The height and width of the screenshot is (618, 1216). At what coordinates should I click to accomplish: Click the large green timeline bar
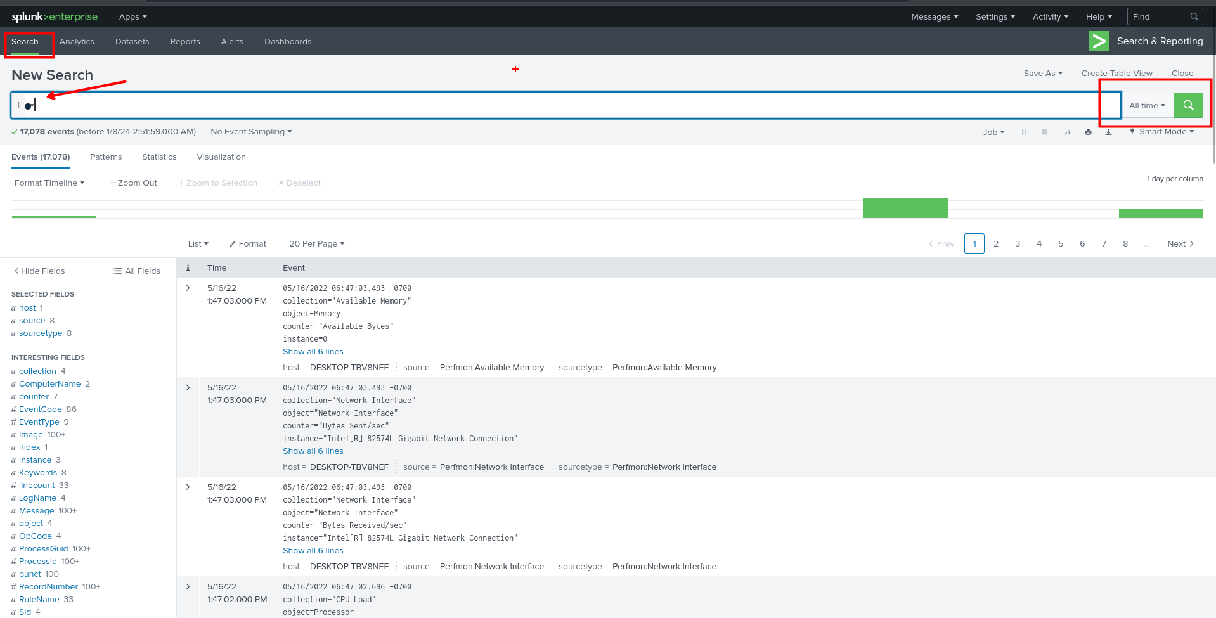pos(905,208)
